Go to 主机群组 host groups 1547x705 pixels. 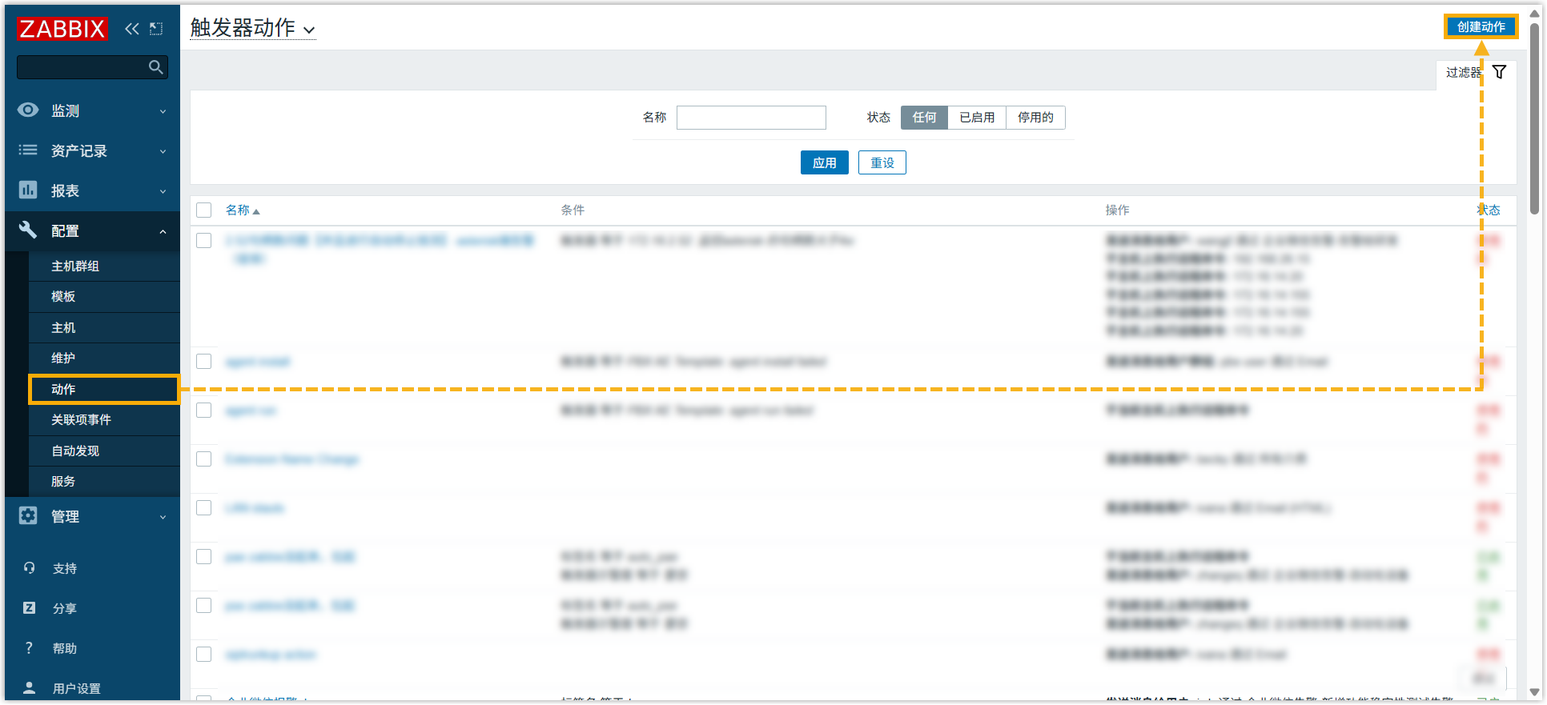point(75,266)
